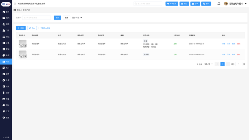Open 顾客 customers in the sidebar
Image resolution: width=249 pixels, height=140 pixels.
(x=6, y=24)
